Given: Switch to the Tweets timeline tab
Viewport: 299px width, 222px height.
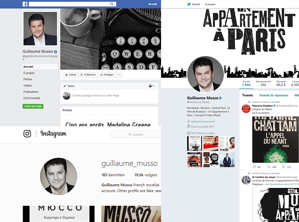Looking at the screenshot, I should click(247, 95).
